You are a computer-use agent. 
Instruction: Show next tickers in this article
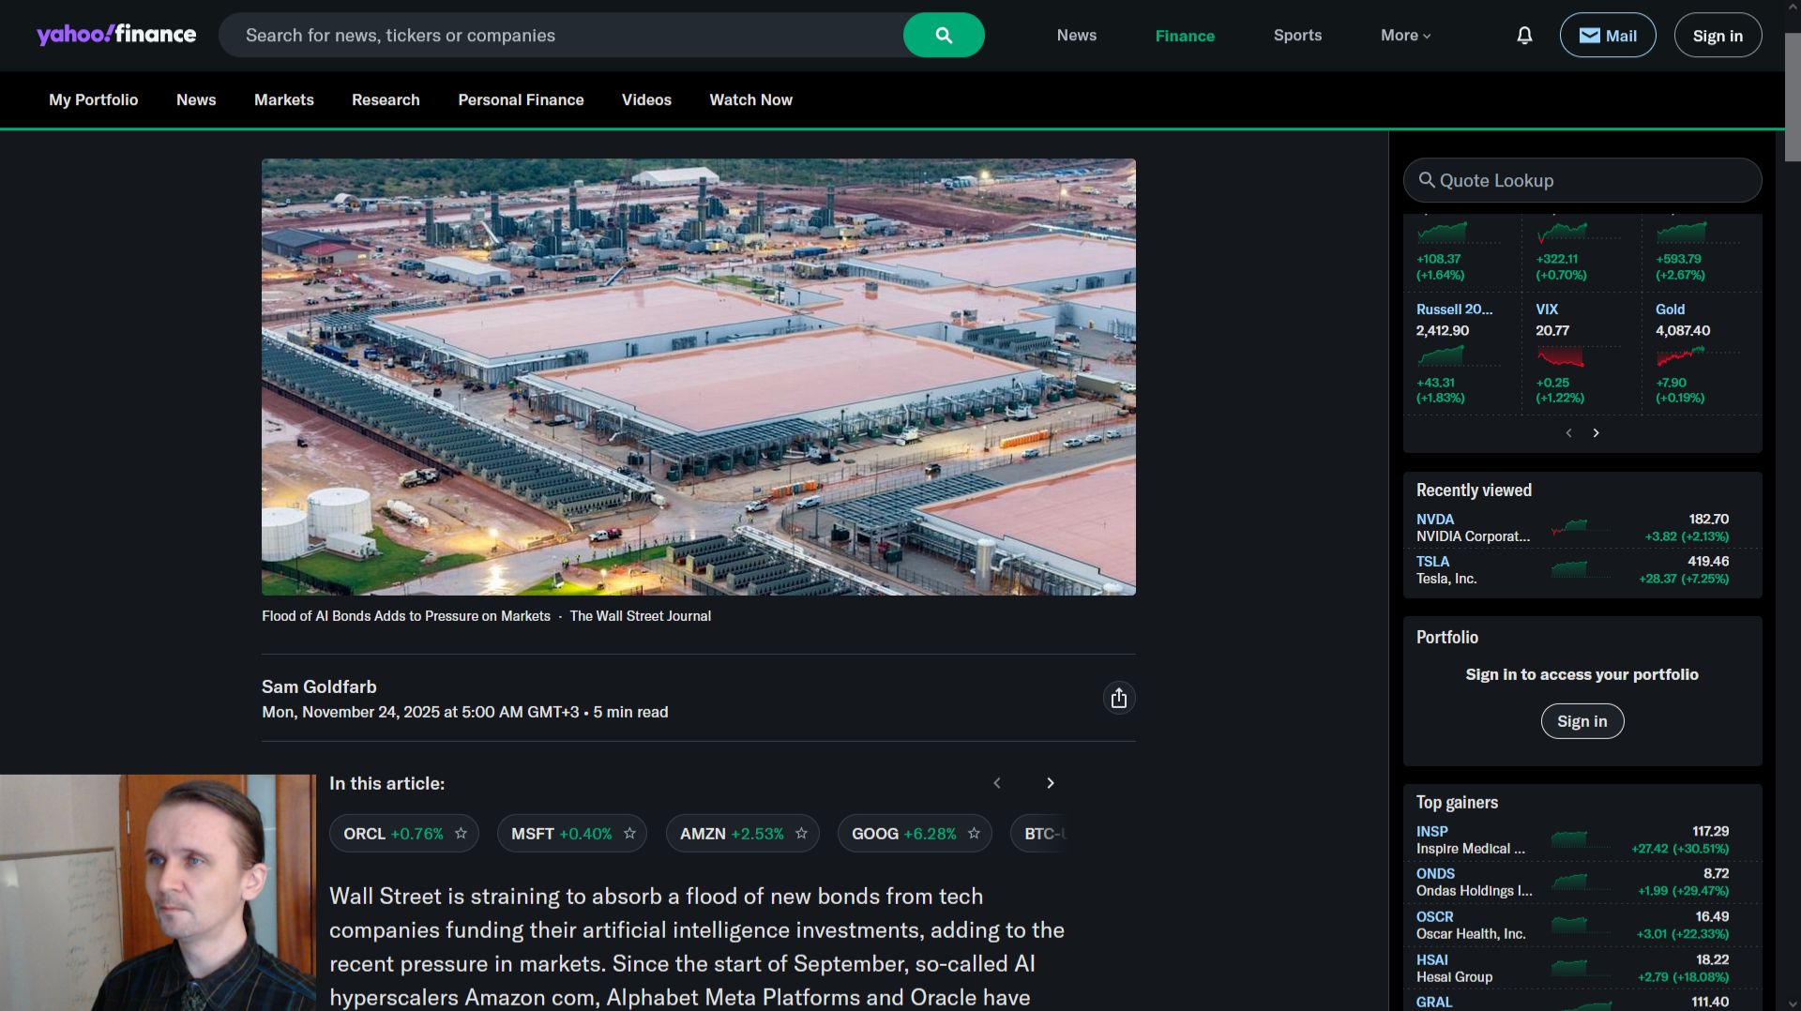1050,783
